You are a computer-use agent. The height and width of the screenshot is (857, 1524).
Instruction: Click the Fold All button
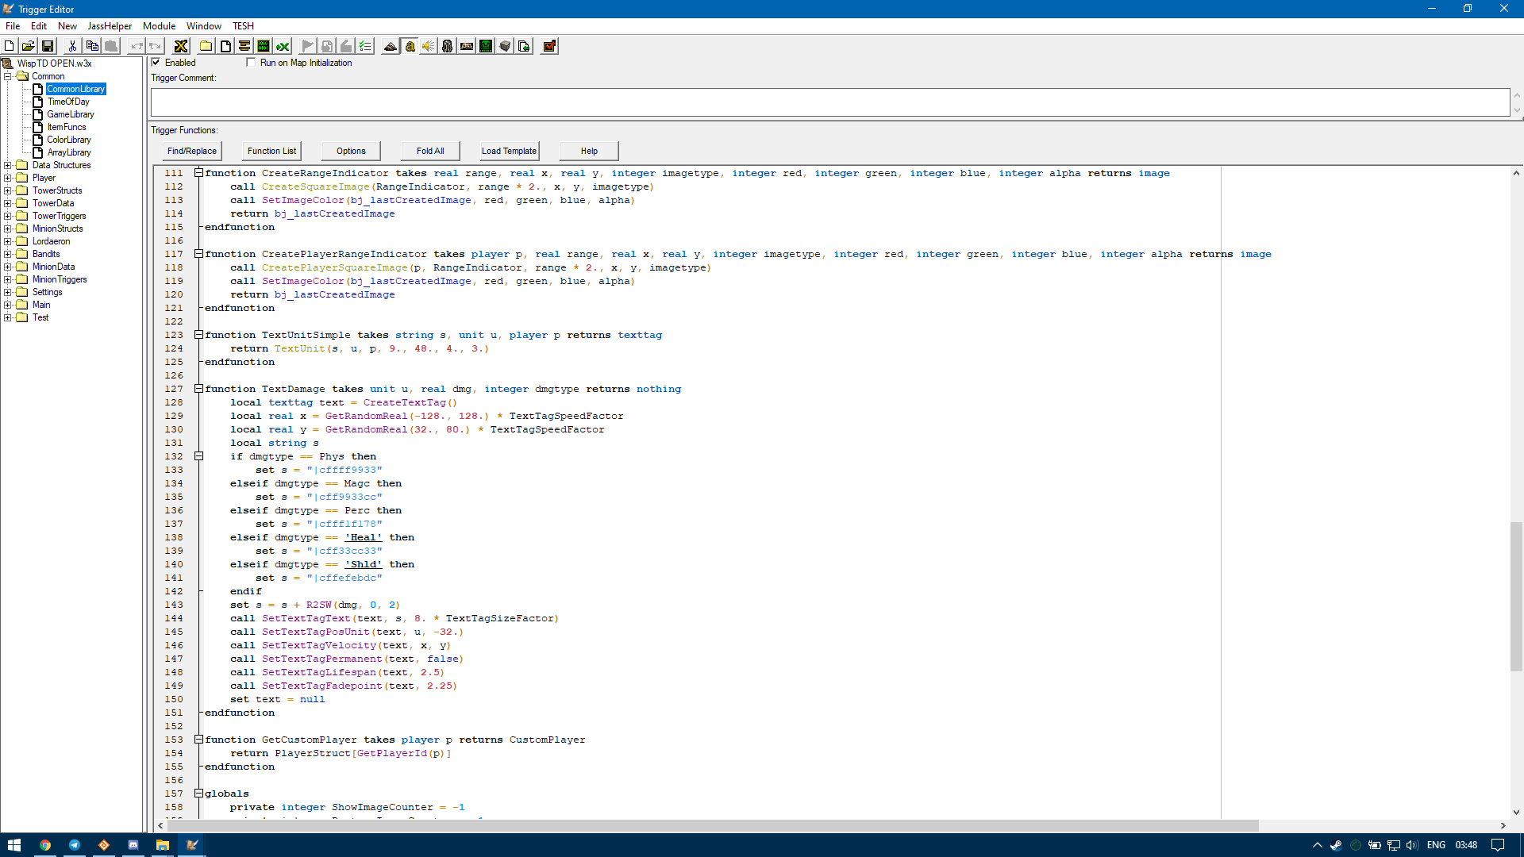430,151
